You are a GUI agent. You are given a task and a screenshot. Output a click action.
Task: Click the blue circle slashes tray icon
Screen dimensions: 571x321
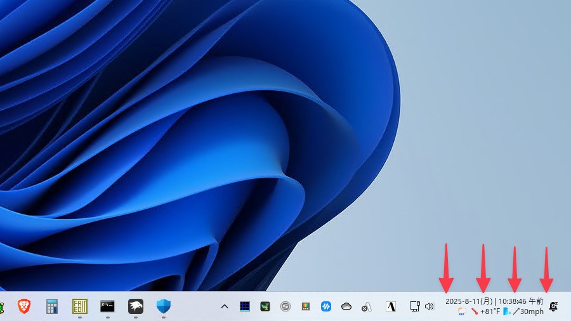point(326,306)
